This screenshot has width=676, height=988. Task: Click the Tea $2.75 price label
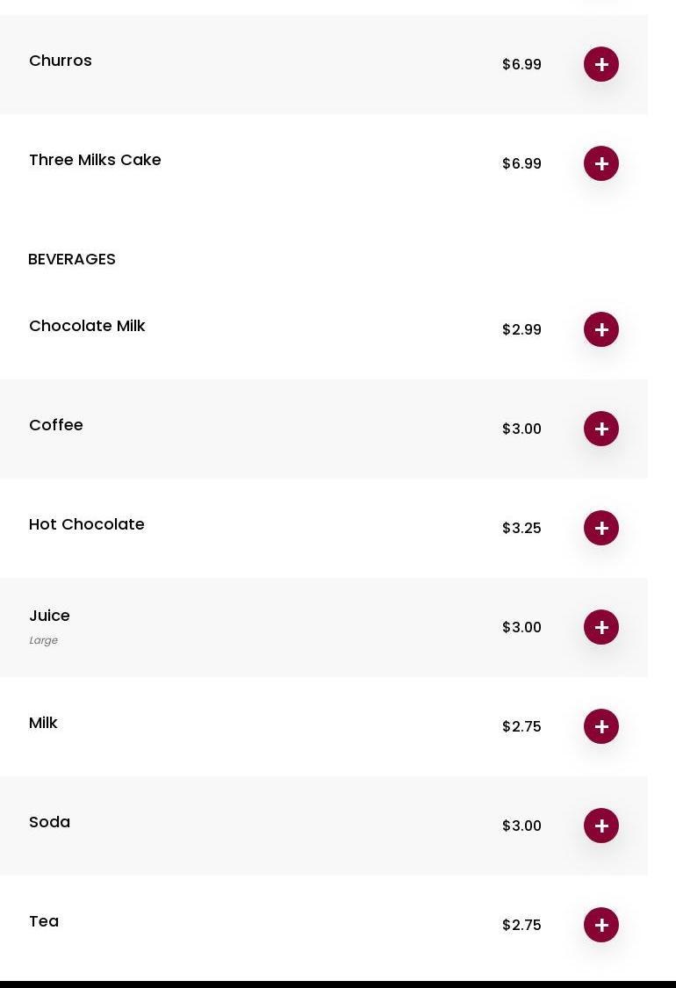point(521,926)
